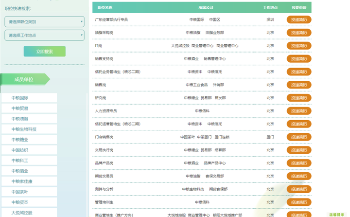Apply to 期货交易员 position
Viewport: 350px width, 217px height.
pyautogui.click(x=299, y=176)
